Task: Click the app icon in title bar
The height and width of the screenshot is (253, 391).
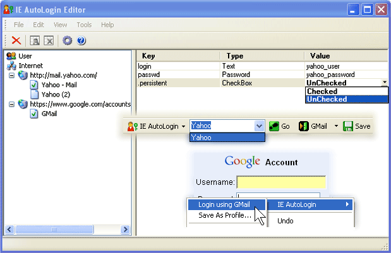Action: tap(8, 9)
